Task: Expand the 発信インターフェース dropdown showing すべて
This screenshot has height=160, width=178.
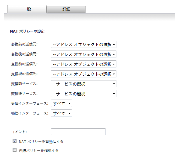Action: [62, 113]
